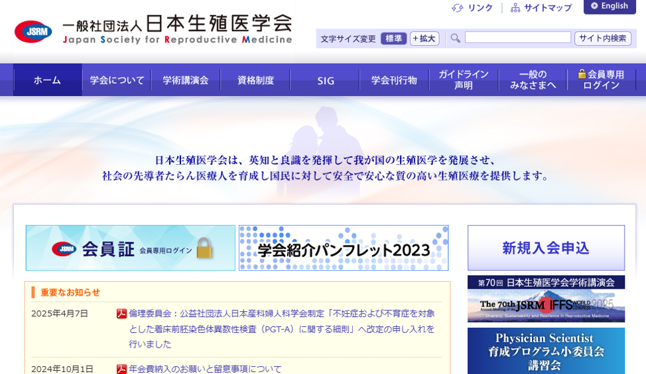Open the 年会費納入のお願いと留意事項について link
646x374 pixels.
205,369
